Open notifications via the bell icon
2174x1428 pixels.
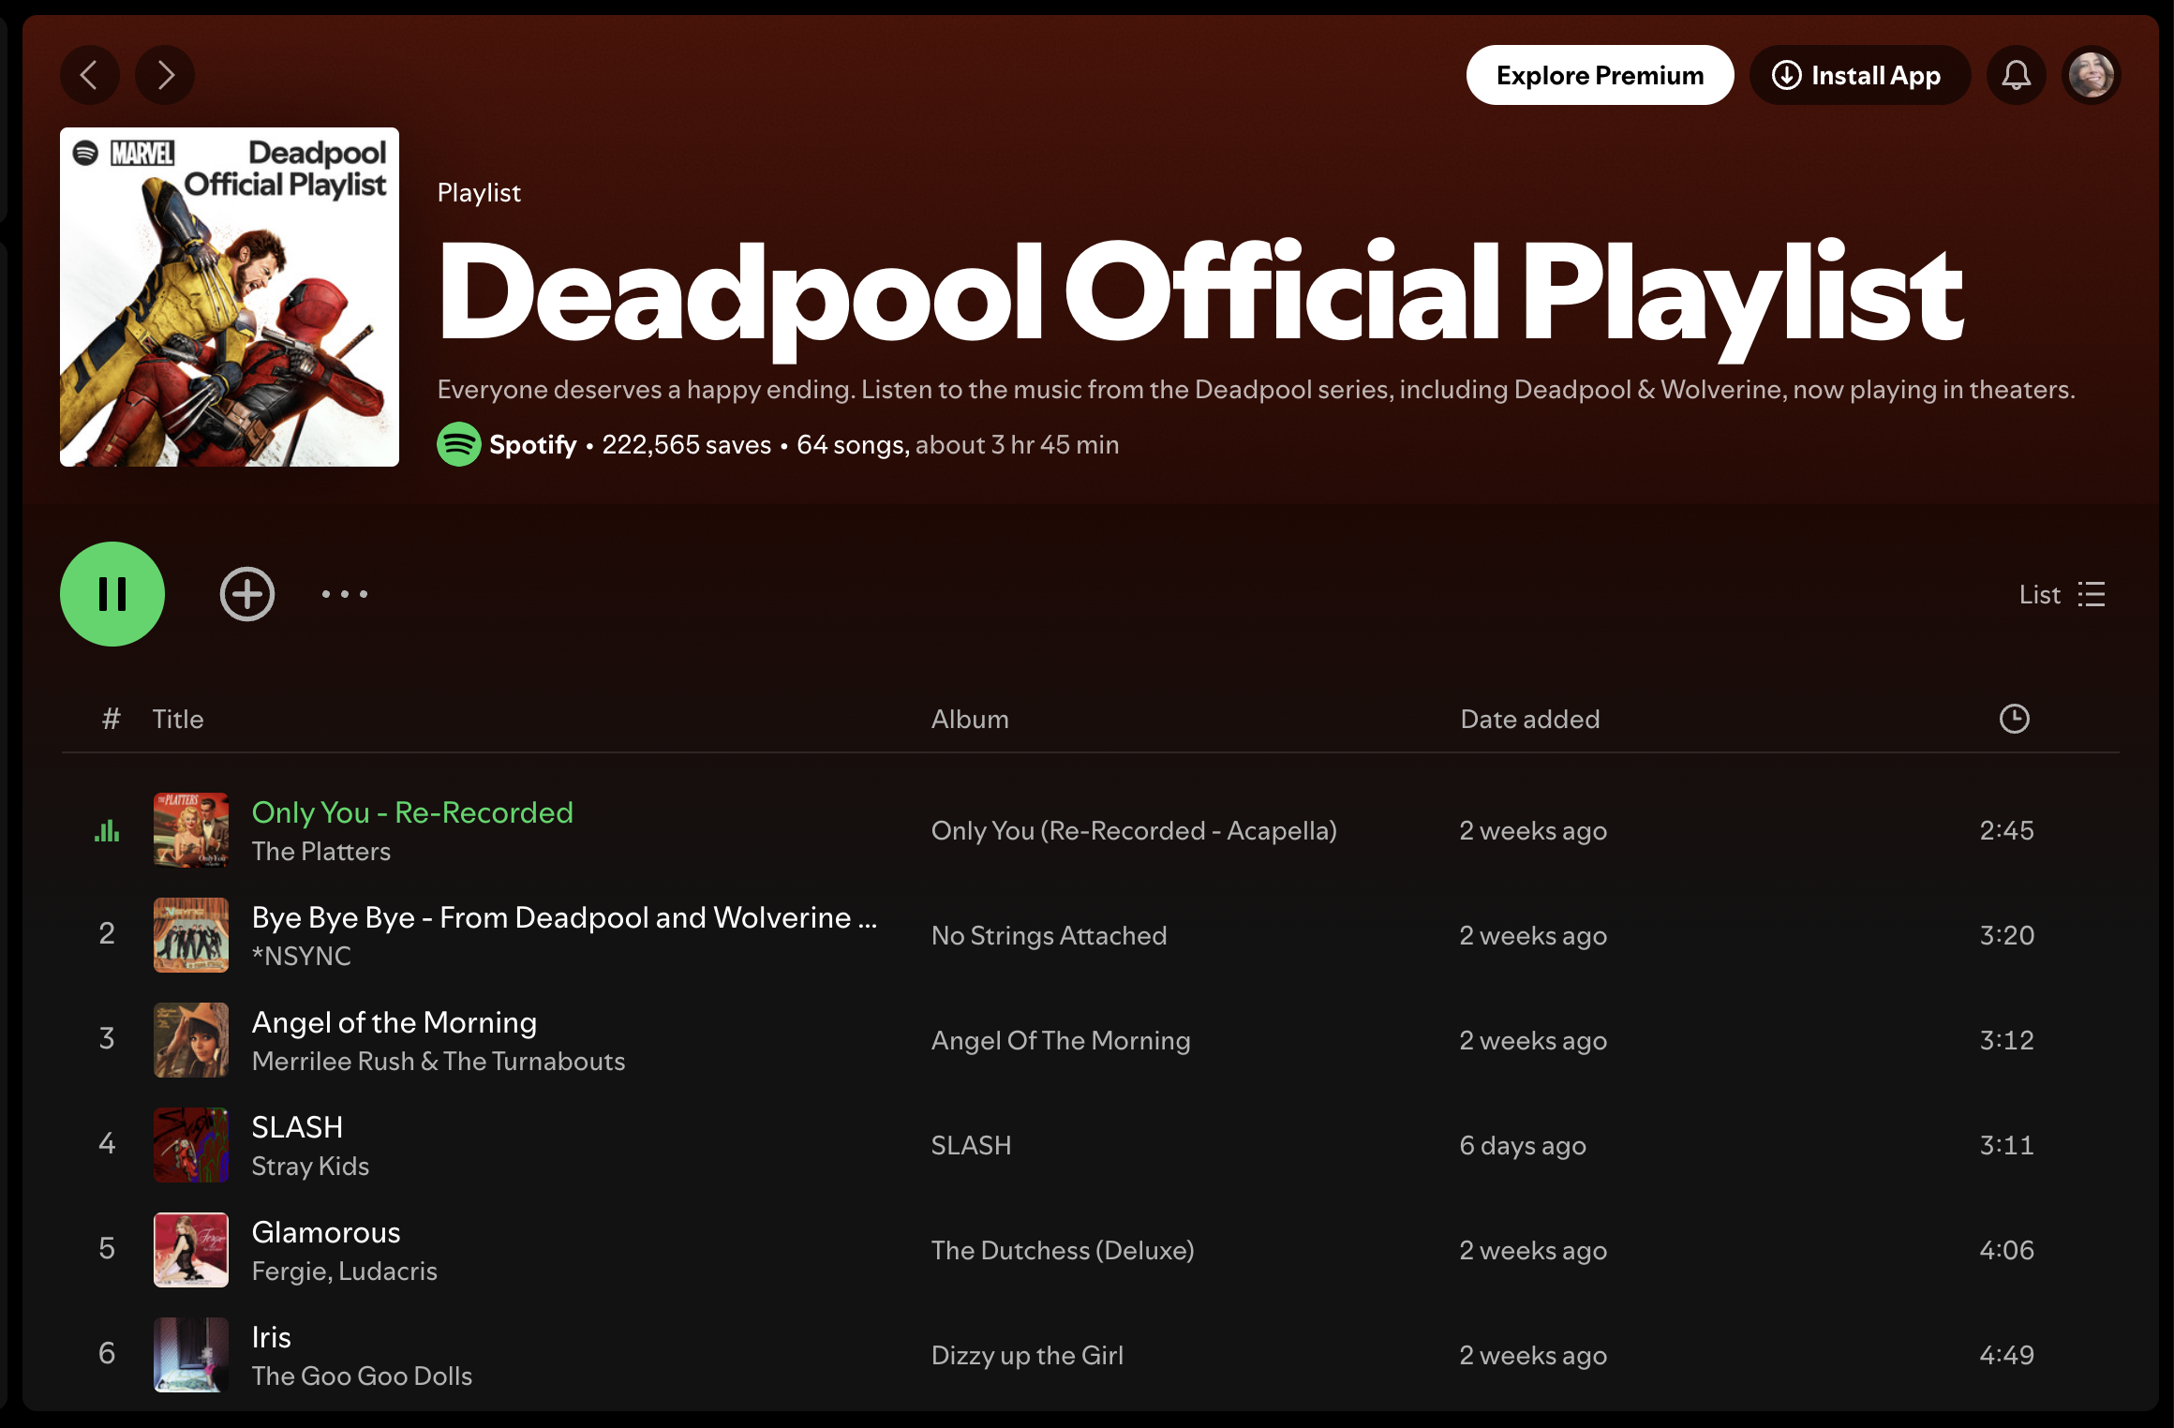[x=2016, y=75]
